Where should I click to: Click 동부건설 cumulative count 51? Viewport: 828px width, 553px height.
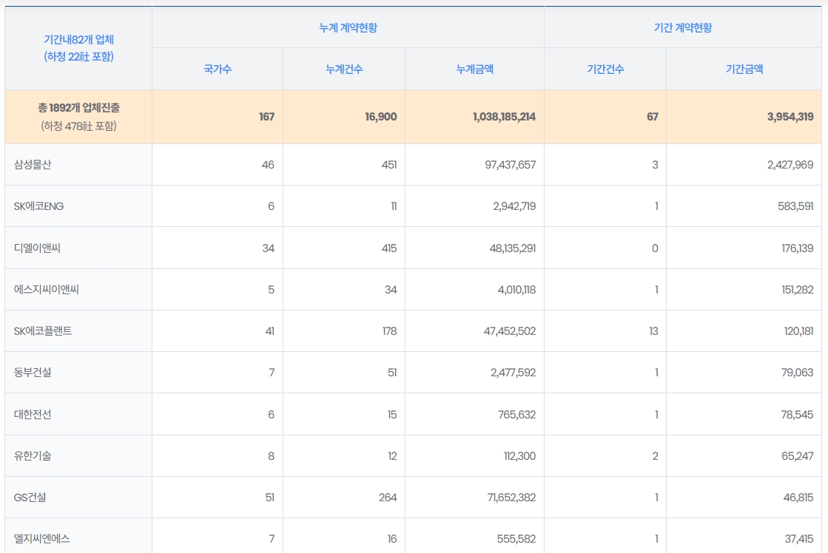tap(392, 373)
